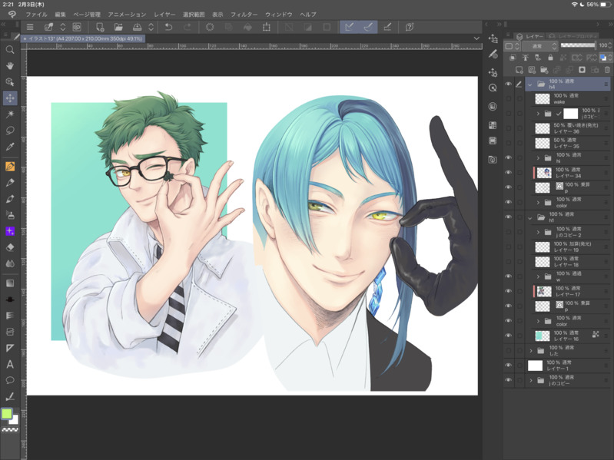Hide the レイヤー 17 layer
Image resolution: width=614 pixels, height=460 pixels.
coord(508,292)
